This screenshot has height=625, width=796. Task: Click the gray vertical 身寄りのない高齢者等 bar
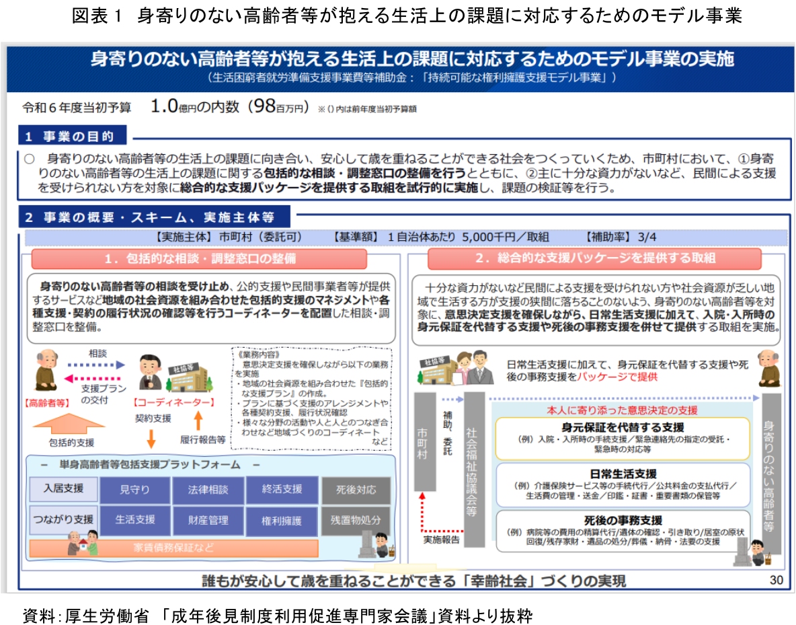pos(771,474)
